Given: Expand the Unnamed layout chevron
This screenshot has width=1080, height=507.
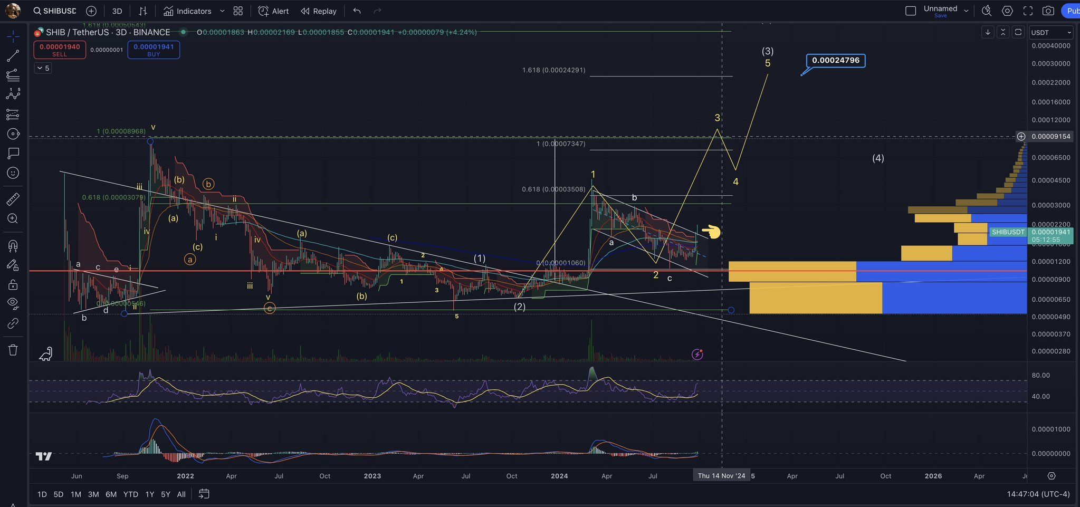Looking at the screenshot, I should [967, 11].
